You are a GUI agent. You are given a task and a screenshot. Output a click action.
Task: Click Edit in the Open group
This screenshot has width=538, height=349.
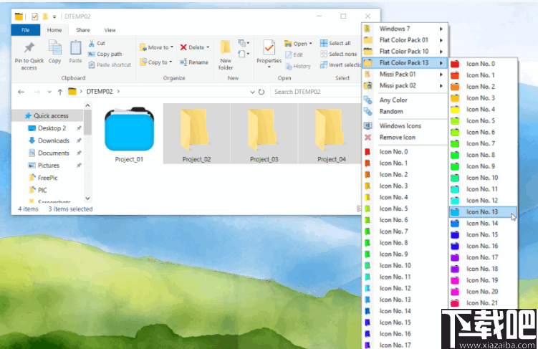pos(294,54)
